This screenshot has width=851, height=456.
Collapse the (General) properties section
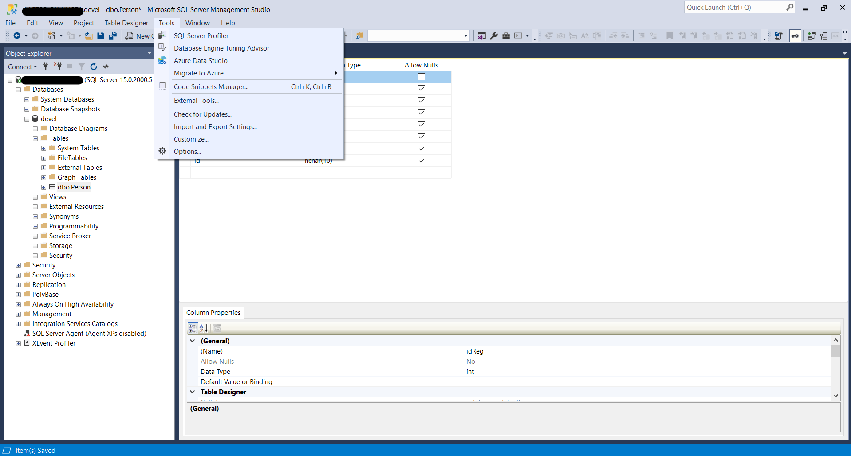point(193,341)
